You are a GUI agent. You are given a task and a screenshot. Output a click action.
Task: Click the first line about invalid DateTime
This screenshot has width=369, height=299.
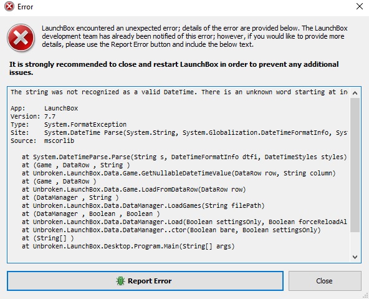click(x=179, y=92)
